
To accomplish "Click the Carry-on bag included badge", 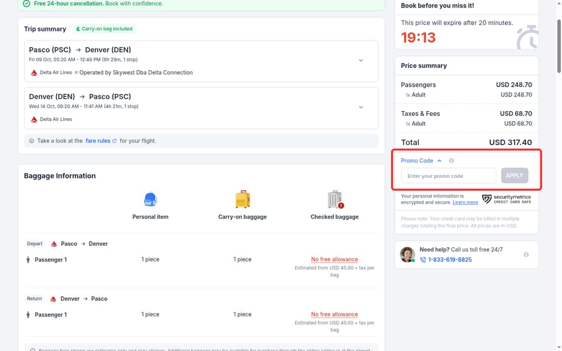I will point(104,29).
